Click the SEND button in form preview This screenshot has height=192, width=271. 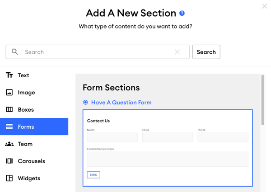coord(93,175)
